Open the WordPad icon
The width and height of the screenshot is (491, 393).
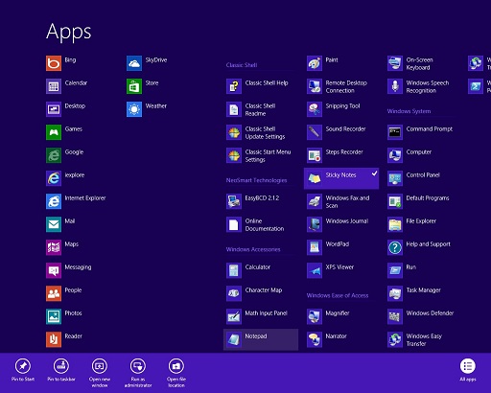[x=315, y=247]
